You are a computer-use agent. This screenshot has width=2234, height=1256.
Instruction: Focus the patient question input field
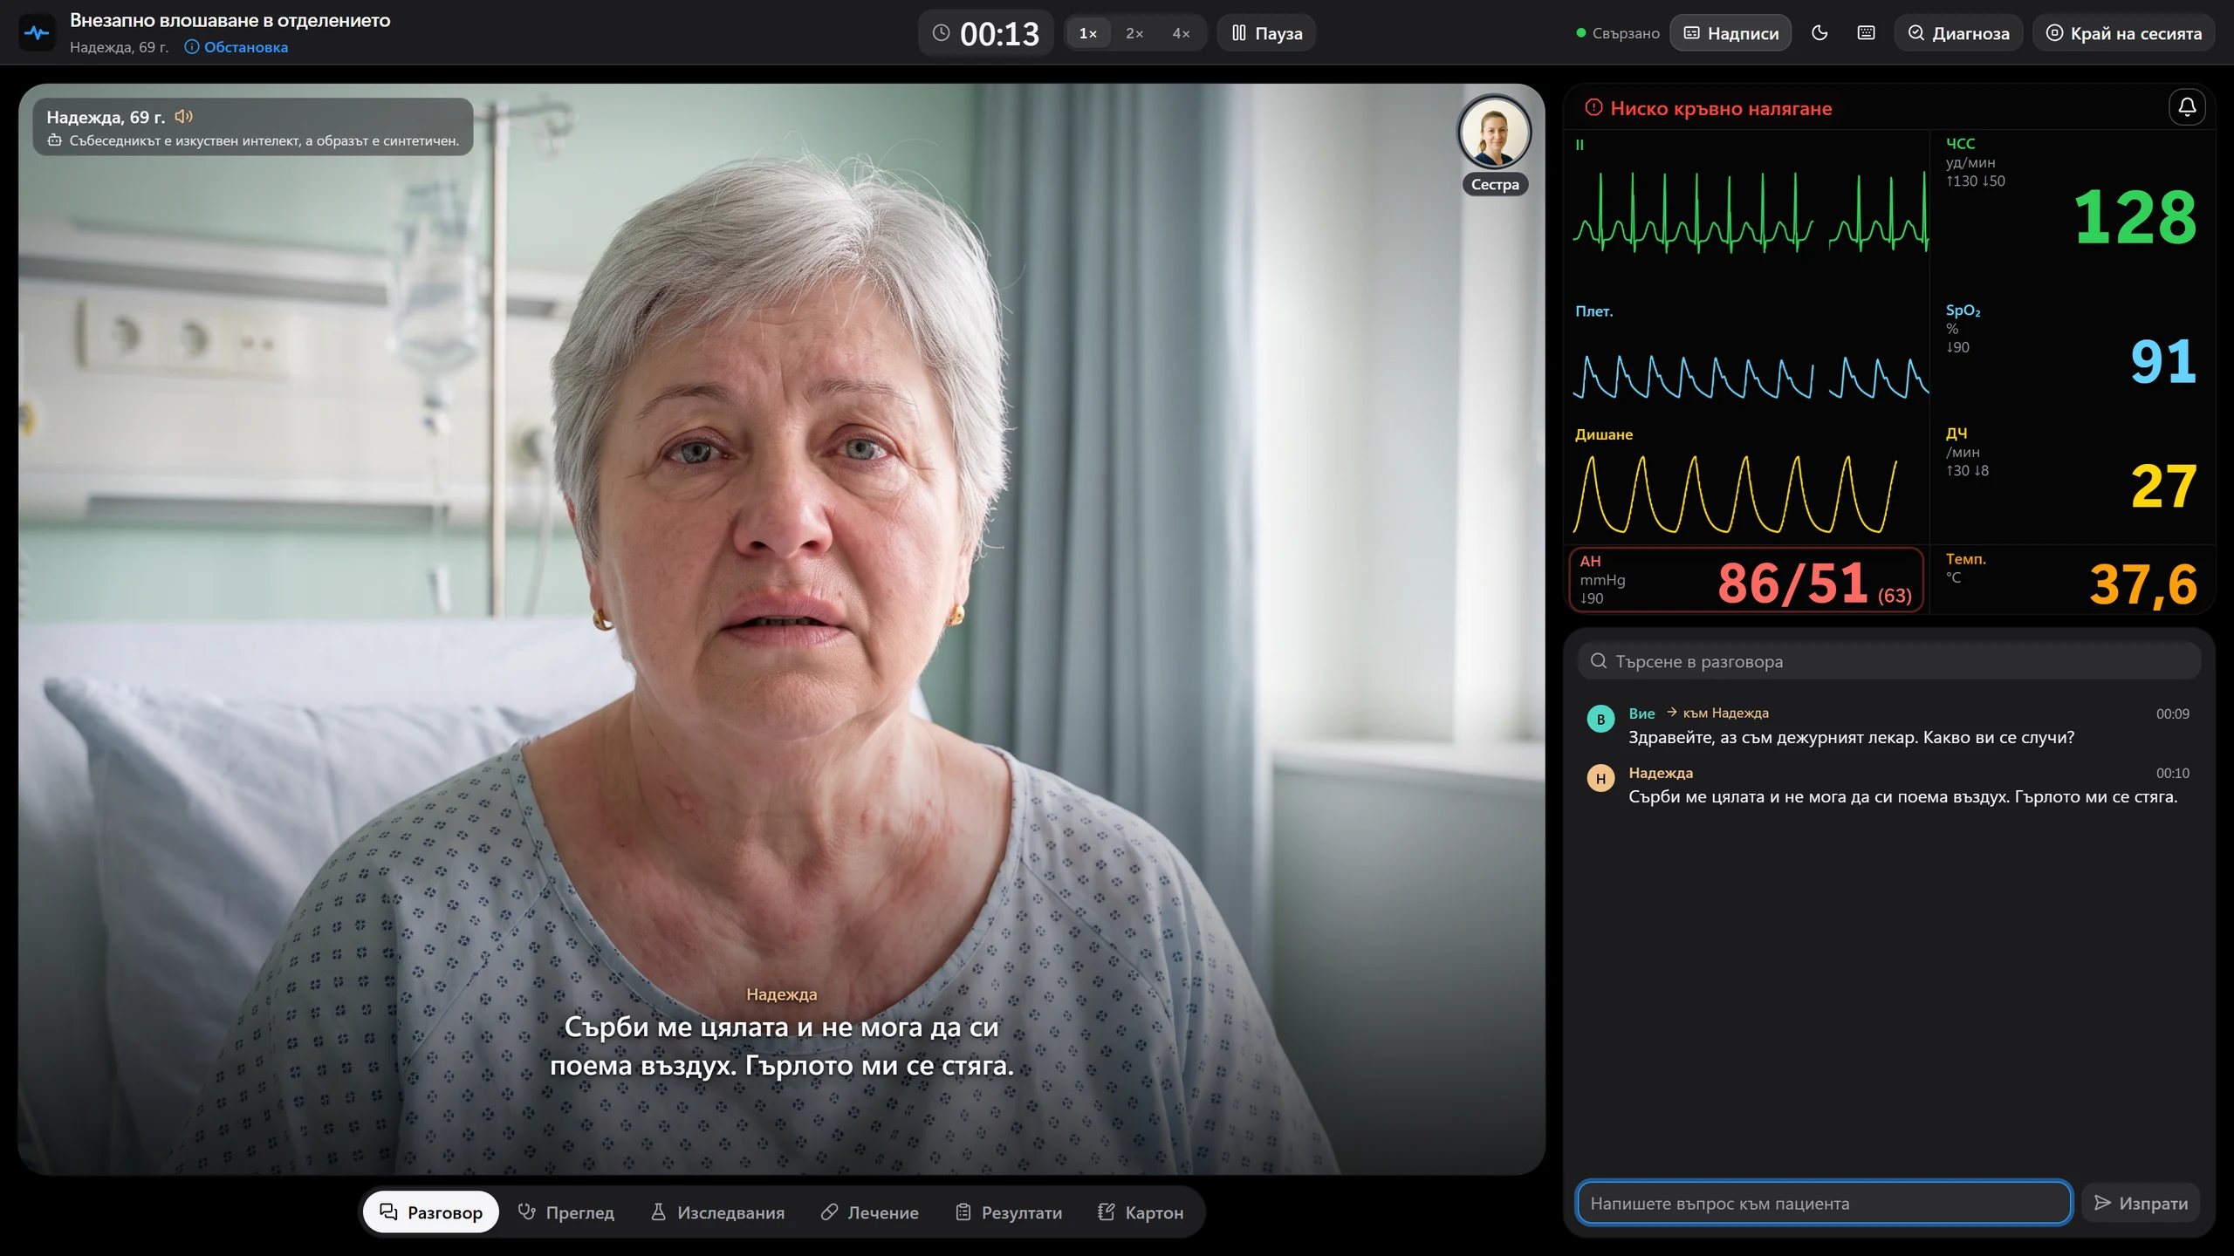tap(1824, 1204)
